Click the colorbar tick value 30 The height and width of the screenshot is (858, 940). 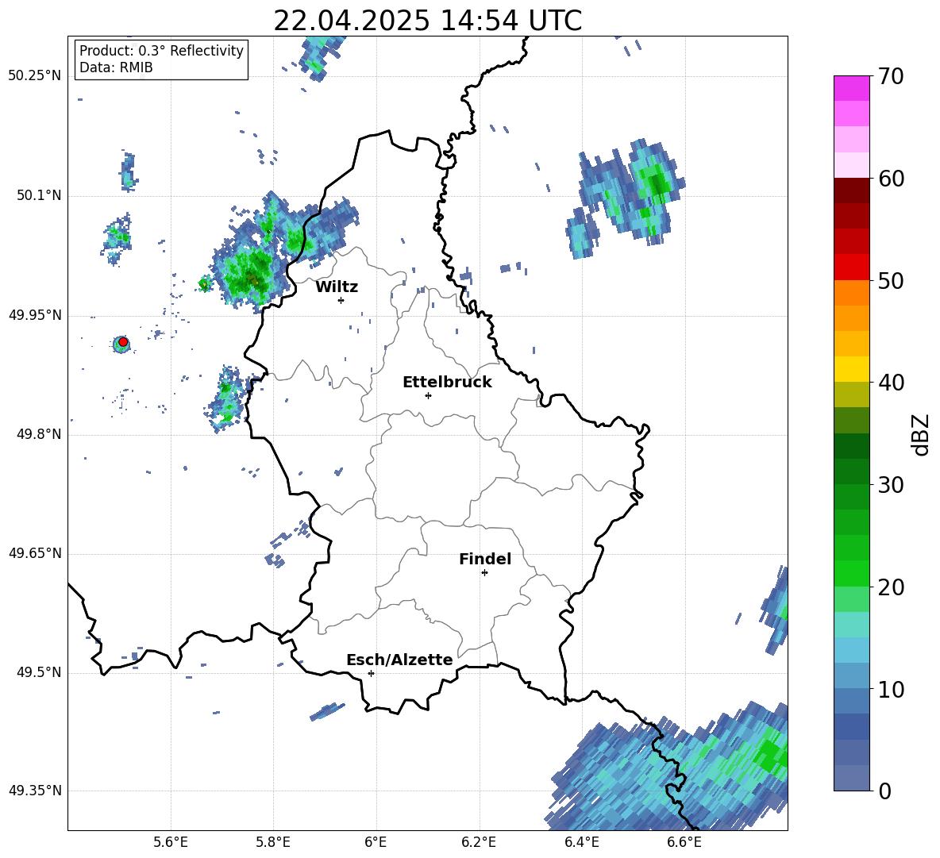click(891, 485)
